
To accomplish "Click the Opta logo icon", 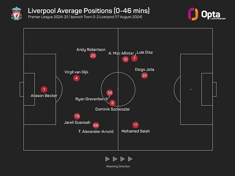I will tap(193, 14).
